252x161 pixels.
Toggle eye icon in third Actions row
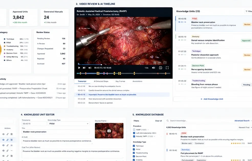point(3,145)
